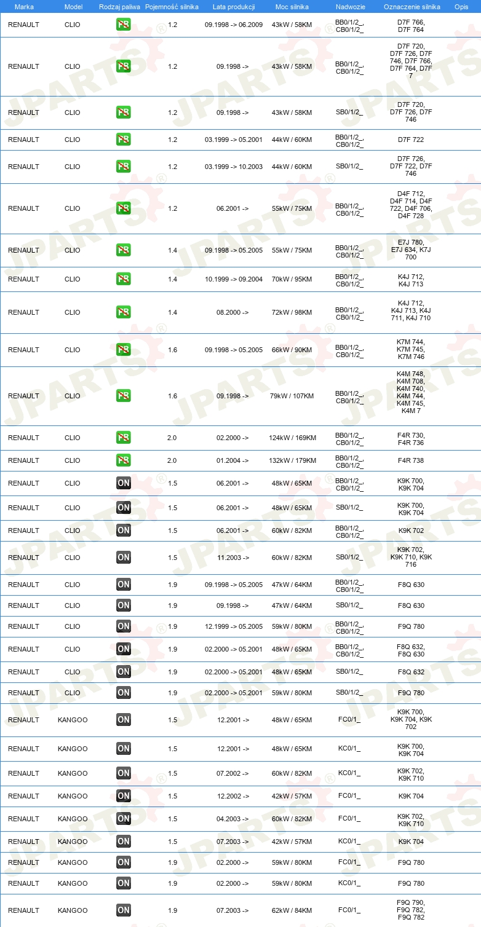Click the Lata produkcji column header
Image resolution: width=481 pixels, height=927 pixels.
pyautogui.click(x=233, y=7)
